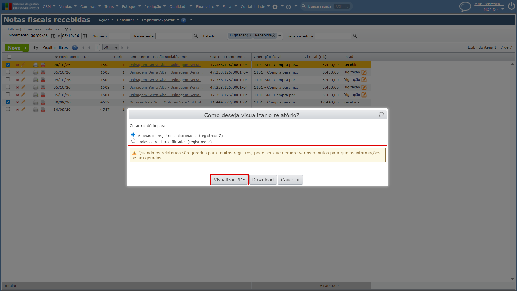Open the Contabilidade menu
Viewport: 517px width, 291px height.
click(x=255, y=6)
